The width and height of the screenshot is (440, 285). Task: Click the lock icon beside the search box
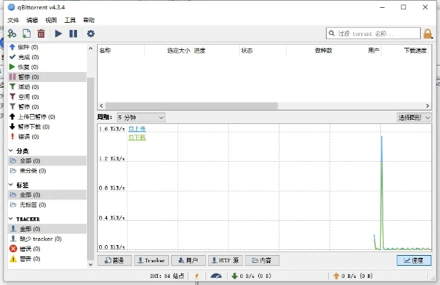point(428,33)
